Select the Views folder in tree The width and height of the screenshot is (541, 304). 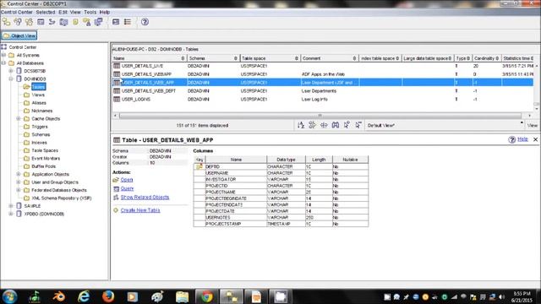[38, 95]
